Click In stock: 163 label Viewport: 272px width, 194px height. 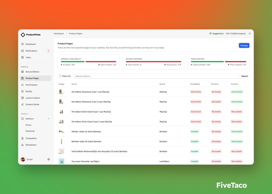point(69,65)
